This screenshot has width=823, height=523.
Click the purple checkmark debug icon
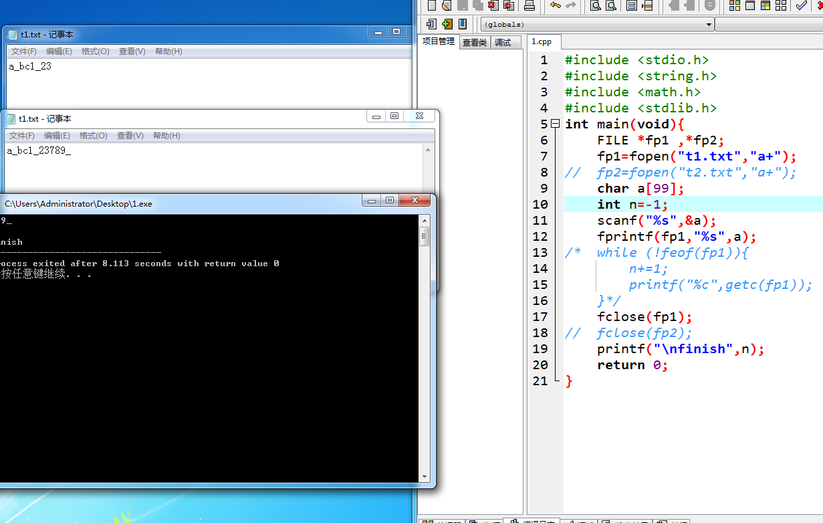click(x=801, y=5)
